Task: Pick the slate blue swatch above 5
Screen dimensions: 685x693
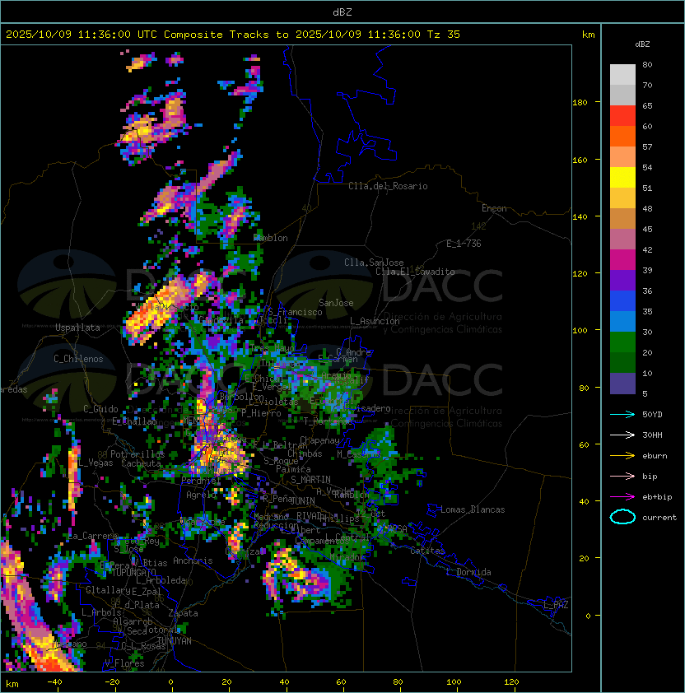Action: tap(622, 384)
